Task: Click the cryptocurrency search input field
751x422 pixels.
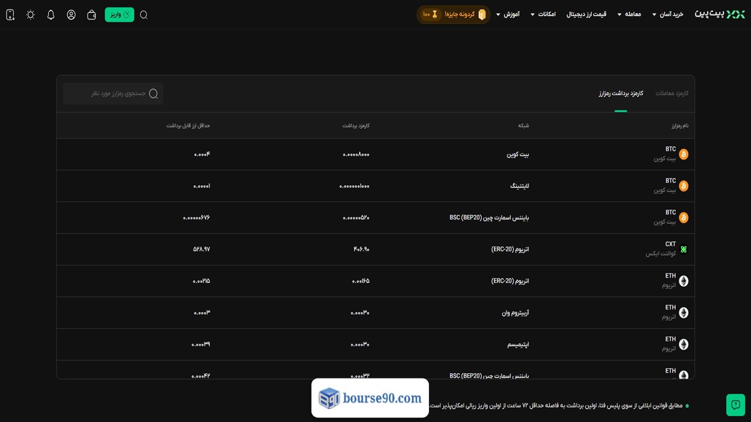Action: [113, 93]
